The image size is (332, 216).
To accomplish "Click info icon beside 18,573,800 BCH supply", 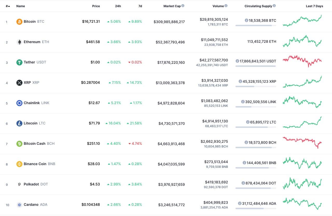I will [x=246, y=143].
